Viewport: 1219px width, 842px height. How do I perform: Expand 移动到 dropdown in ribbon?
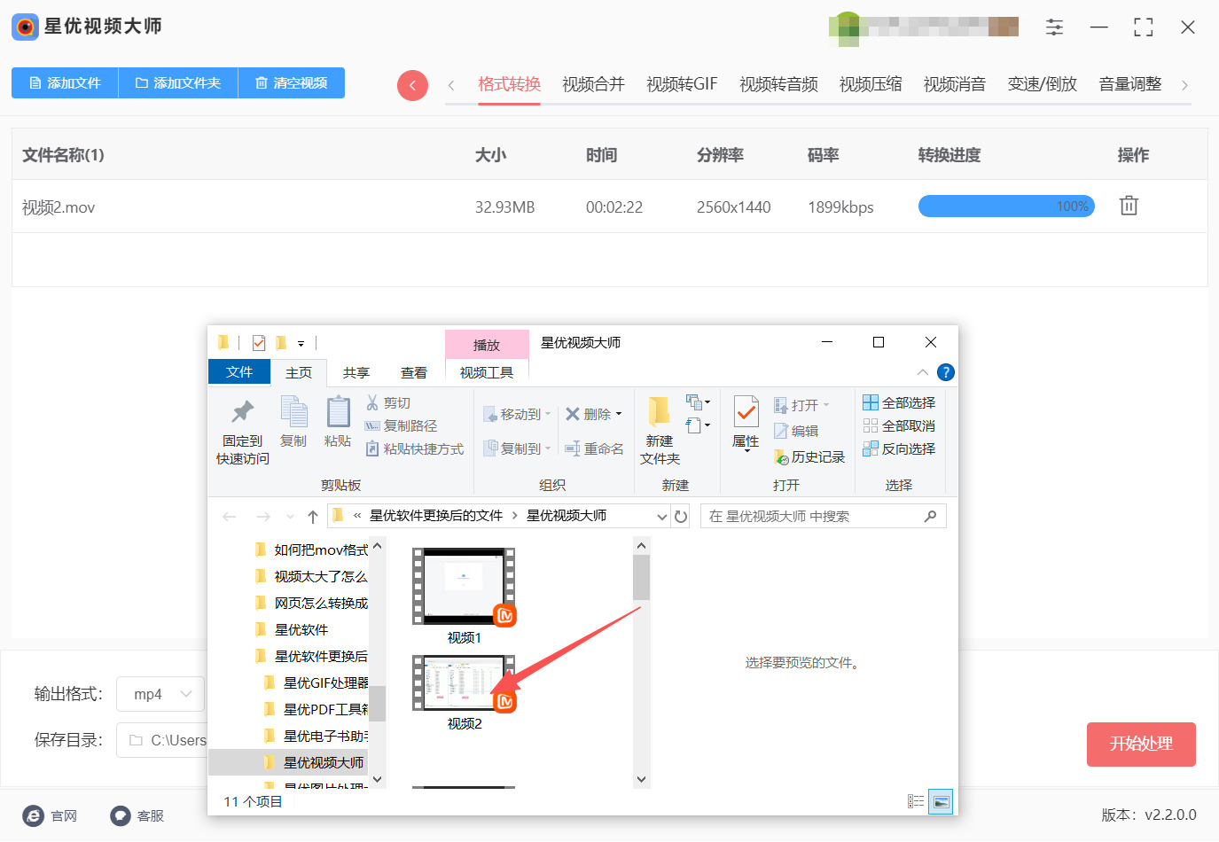[x=548, y=415]
